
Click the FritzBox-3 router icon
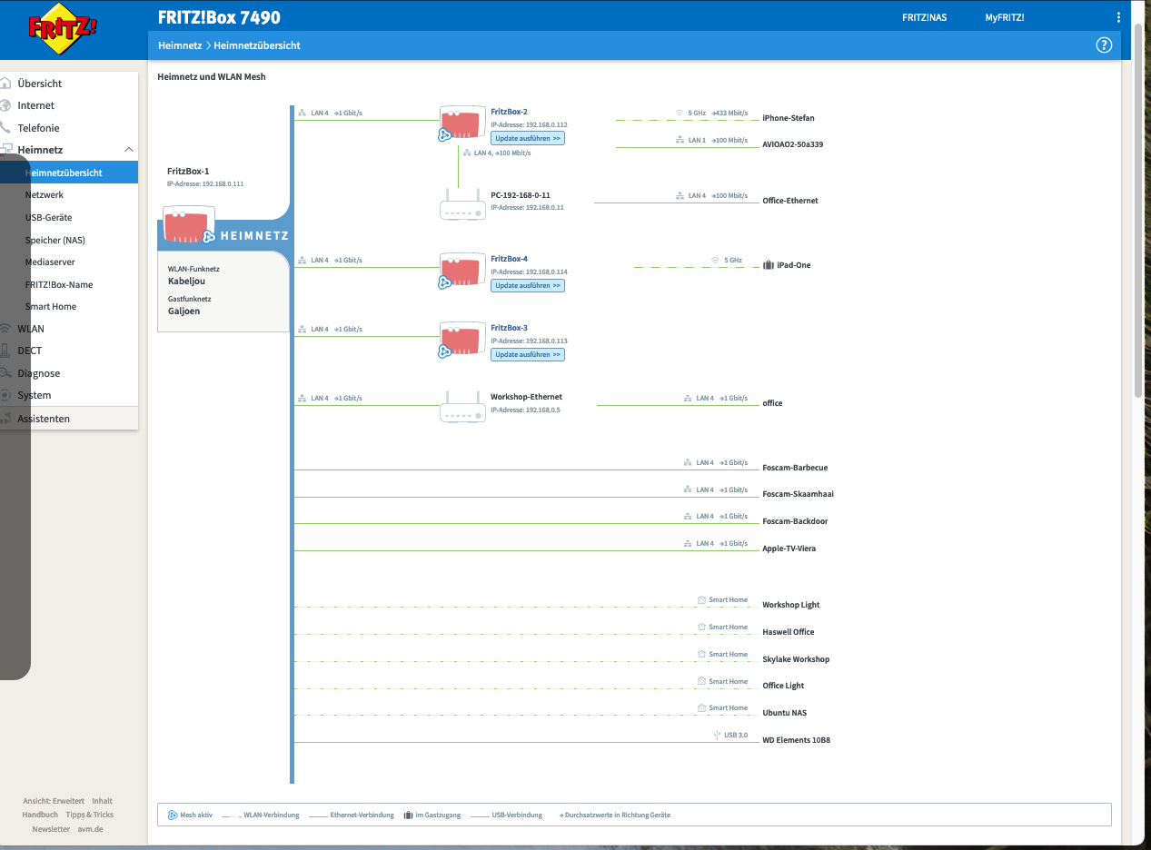tap(461, 341)
